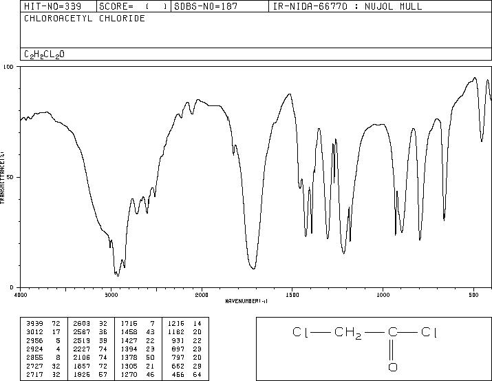Click the C2H2CL2O molecular formula
Viewport: 492px width, 381px height.
point(44,54)
